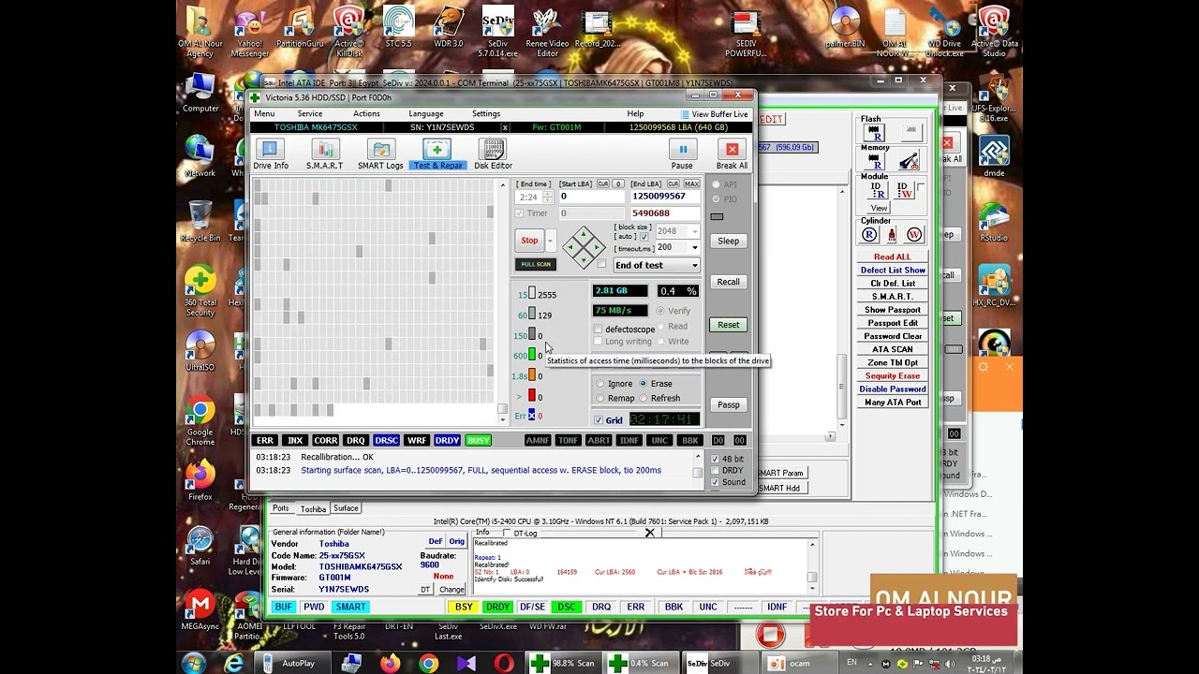Open the block size 2048 dropdown

point(694,231)
